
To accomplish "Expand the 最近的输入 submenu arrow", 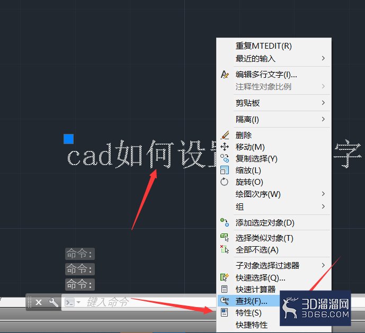I will tap(323, 58).
